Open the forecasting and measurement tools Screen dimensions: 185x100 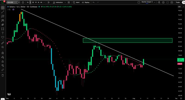click(3, 25)
